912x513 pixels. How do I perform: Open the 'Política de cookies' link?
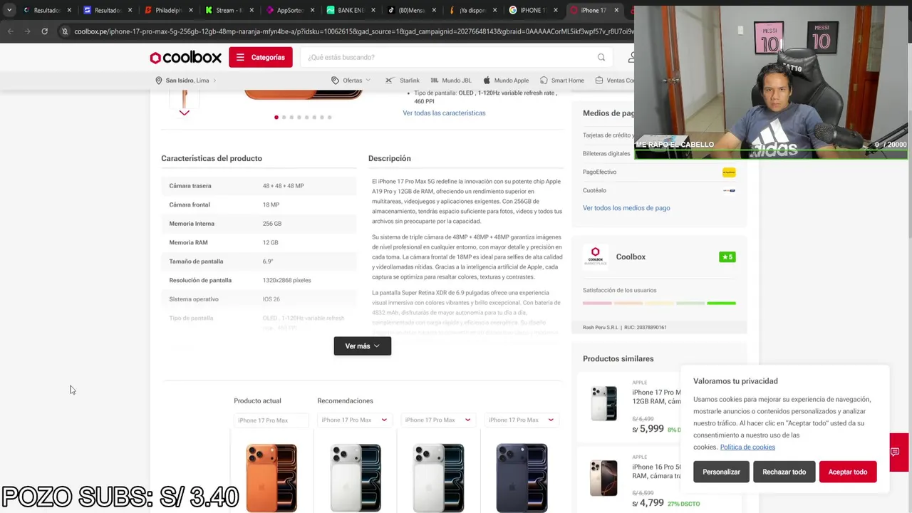[747, 447]
